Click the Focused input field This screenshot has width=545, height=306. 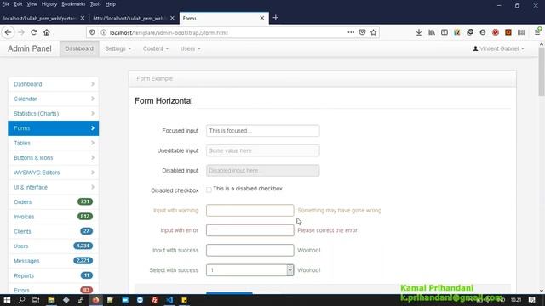point(263,131)
